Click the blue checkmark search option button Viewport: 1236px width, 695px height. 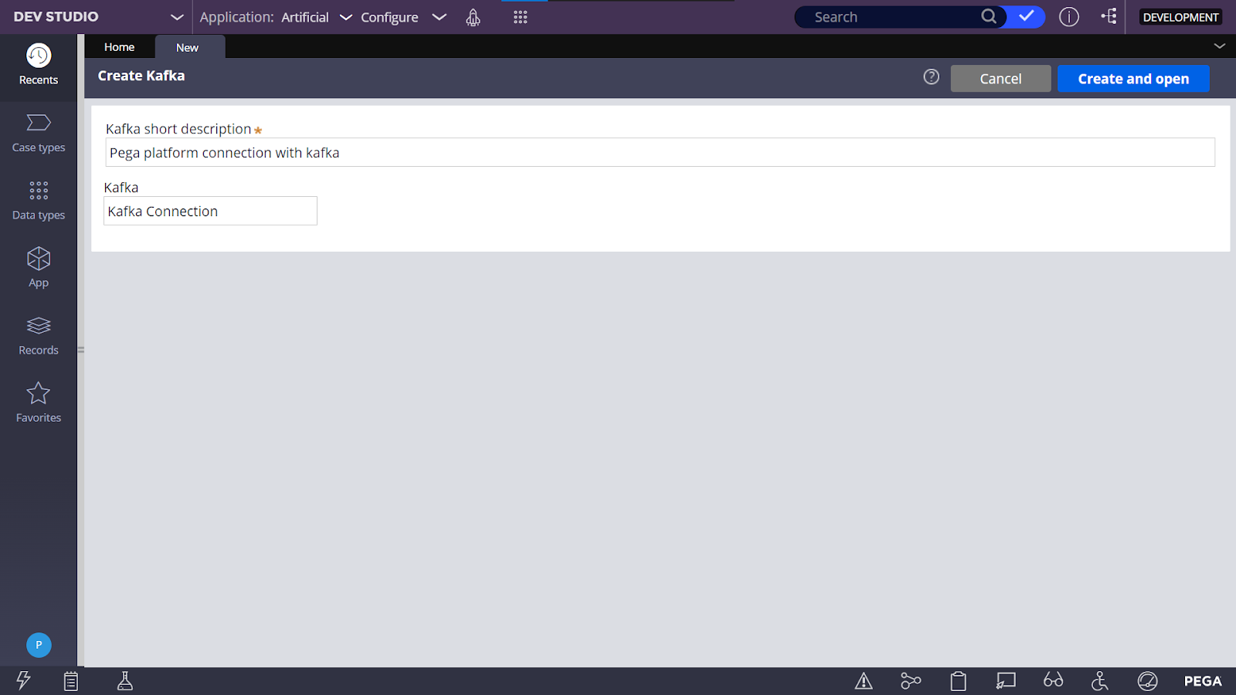pyautogui.click(x=1026, y=16)
